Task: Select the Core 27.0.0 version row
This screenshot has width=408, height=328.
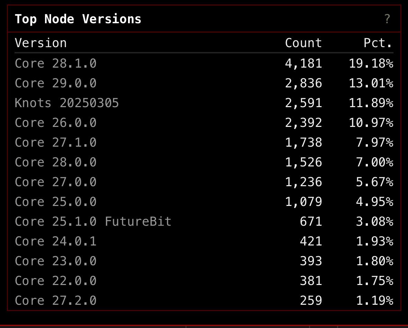Action: click(204, 182)
